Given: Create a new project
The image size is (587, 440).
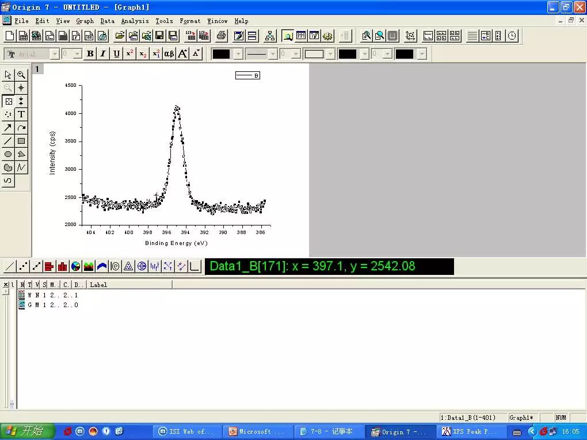Looking at the screenshot, I should [10, 36].
